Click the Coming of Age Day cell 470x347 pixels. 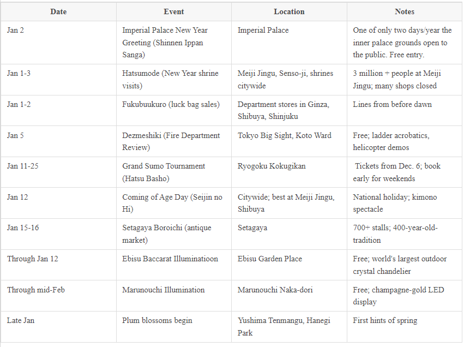174,203
